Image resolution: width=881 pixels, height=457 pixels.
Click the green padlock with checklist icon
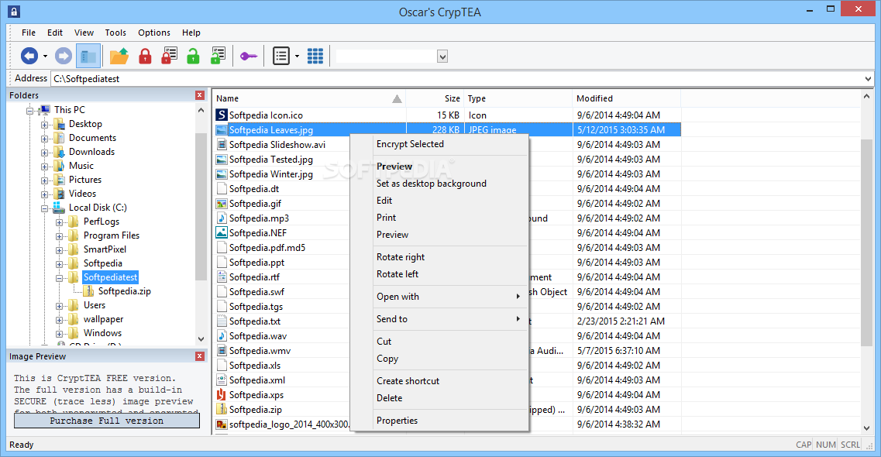(218, 56)
